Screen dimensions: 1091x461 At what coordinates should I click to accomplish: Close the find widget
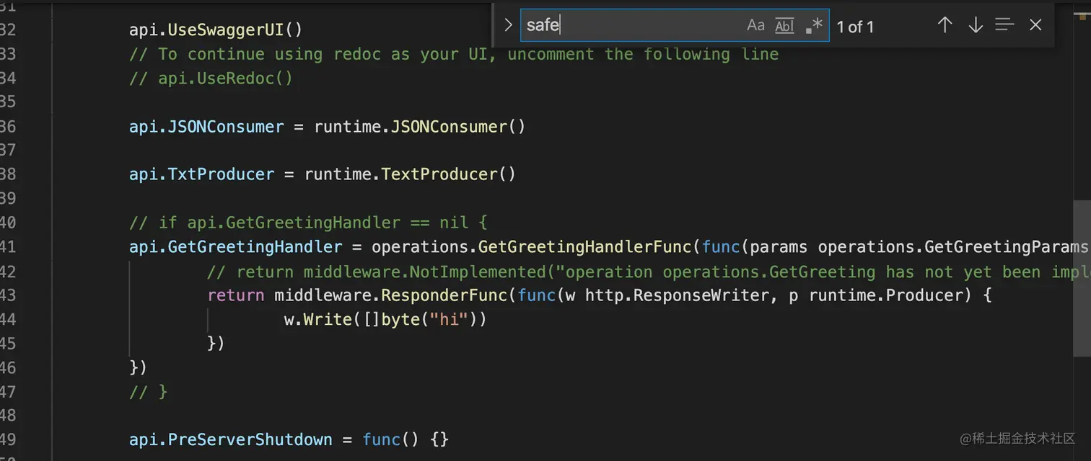pyautogui.click(x=1035, y=25)
